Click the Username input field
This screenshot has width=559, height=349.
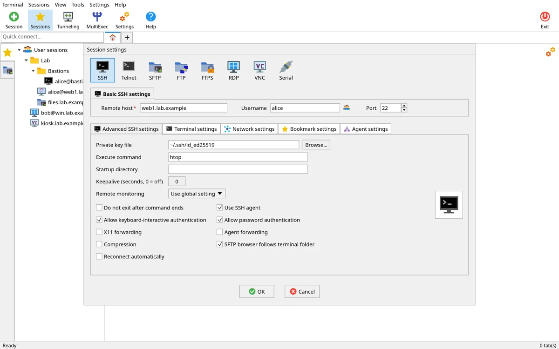point(305,108)
